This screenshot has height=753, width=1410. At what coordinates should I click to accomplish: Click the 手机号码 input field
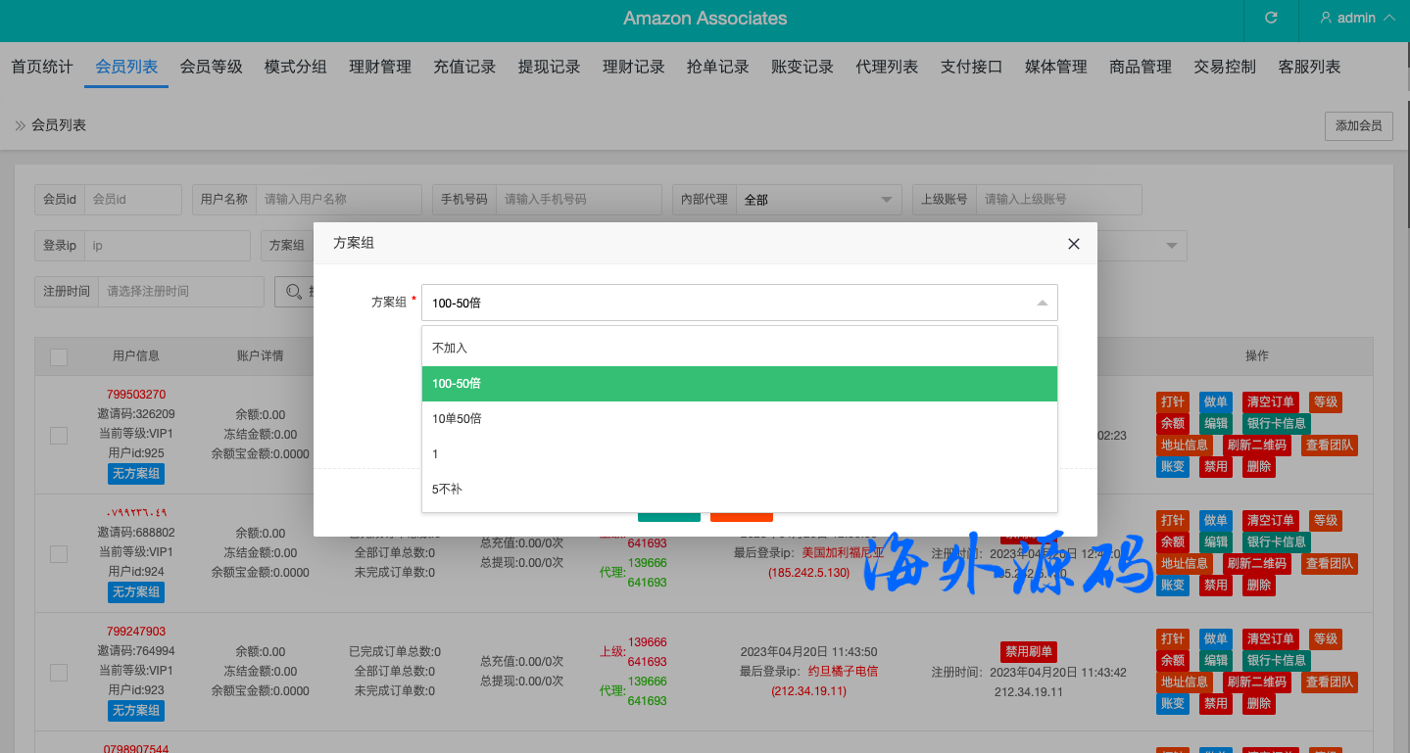point(578,199)
